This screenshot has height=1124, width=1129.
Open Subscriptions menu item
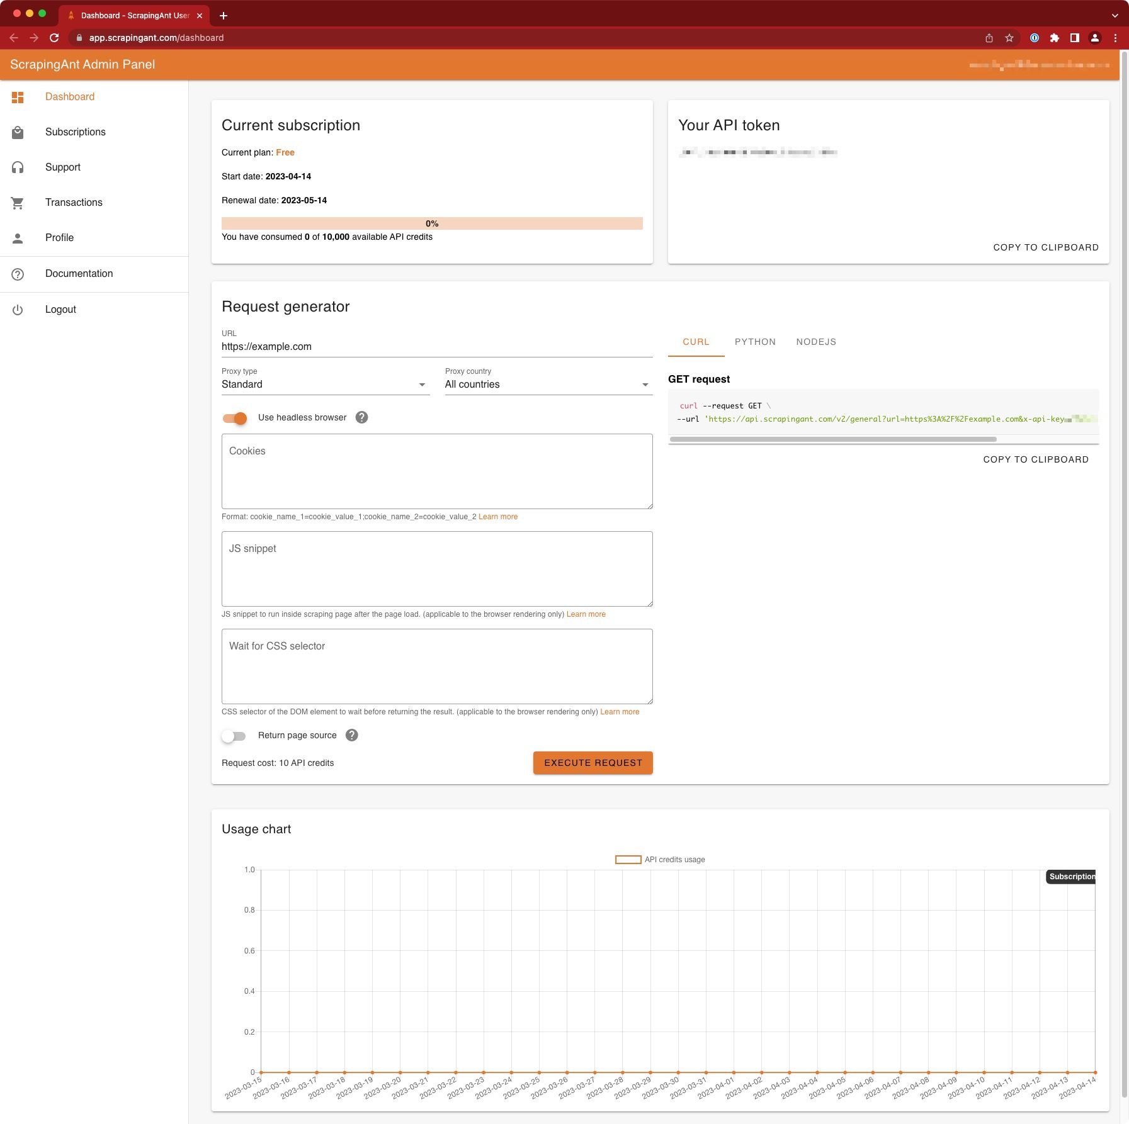click(x=94, y=132)
